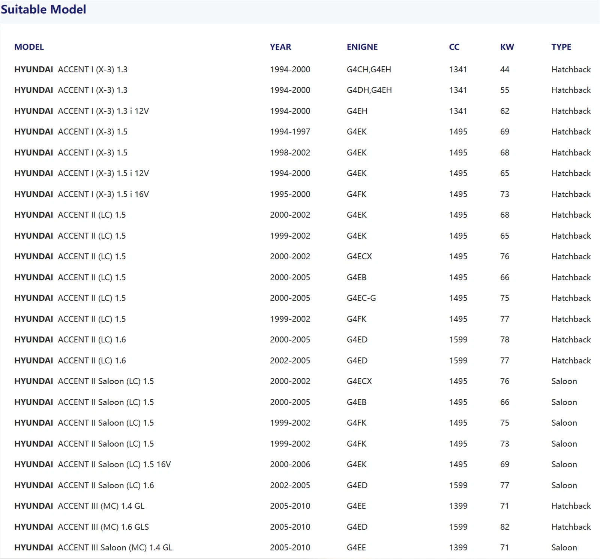Viewport: 600px width, 559px height.
Task: Click KW value 44
Action: click(x=505, y=69)
